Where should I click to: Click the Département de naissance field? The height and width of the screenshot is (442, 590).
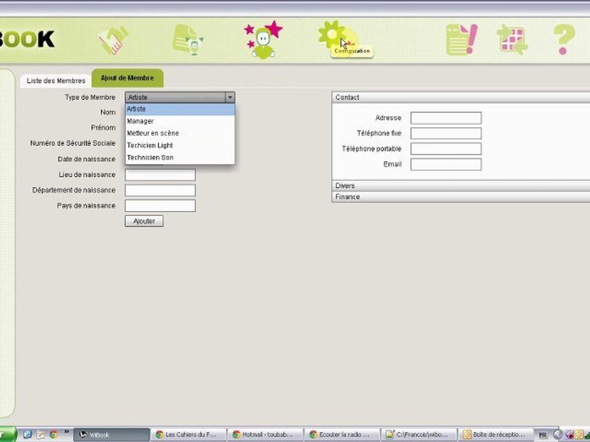(160, 190)
